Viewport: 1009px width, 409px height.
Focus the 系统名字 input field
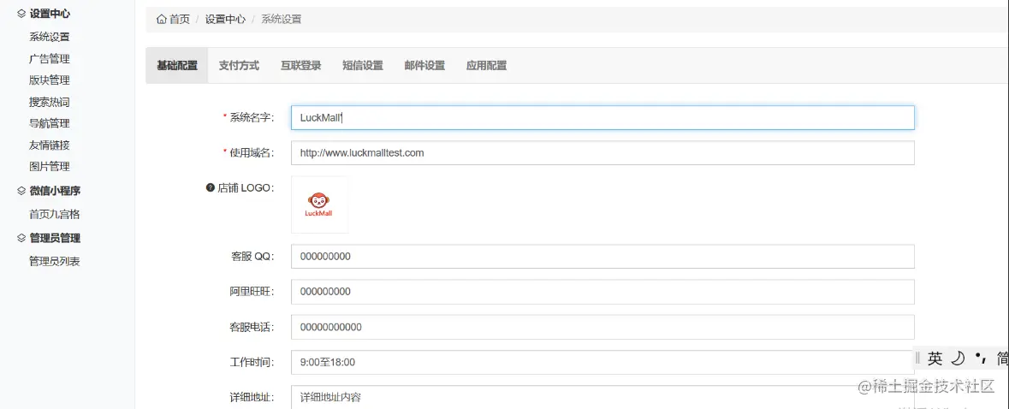click(602, 118)
